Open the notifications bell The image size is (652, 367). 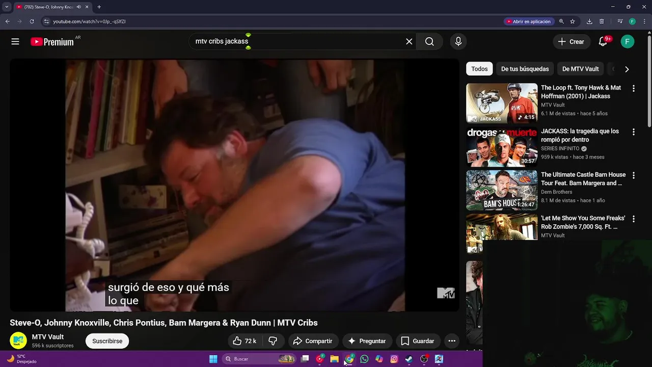click(603, 42)
